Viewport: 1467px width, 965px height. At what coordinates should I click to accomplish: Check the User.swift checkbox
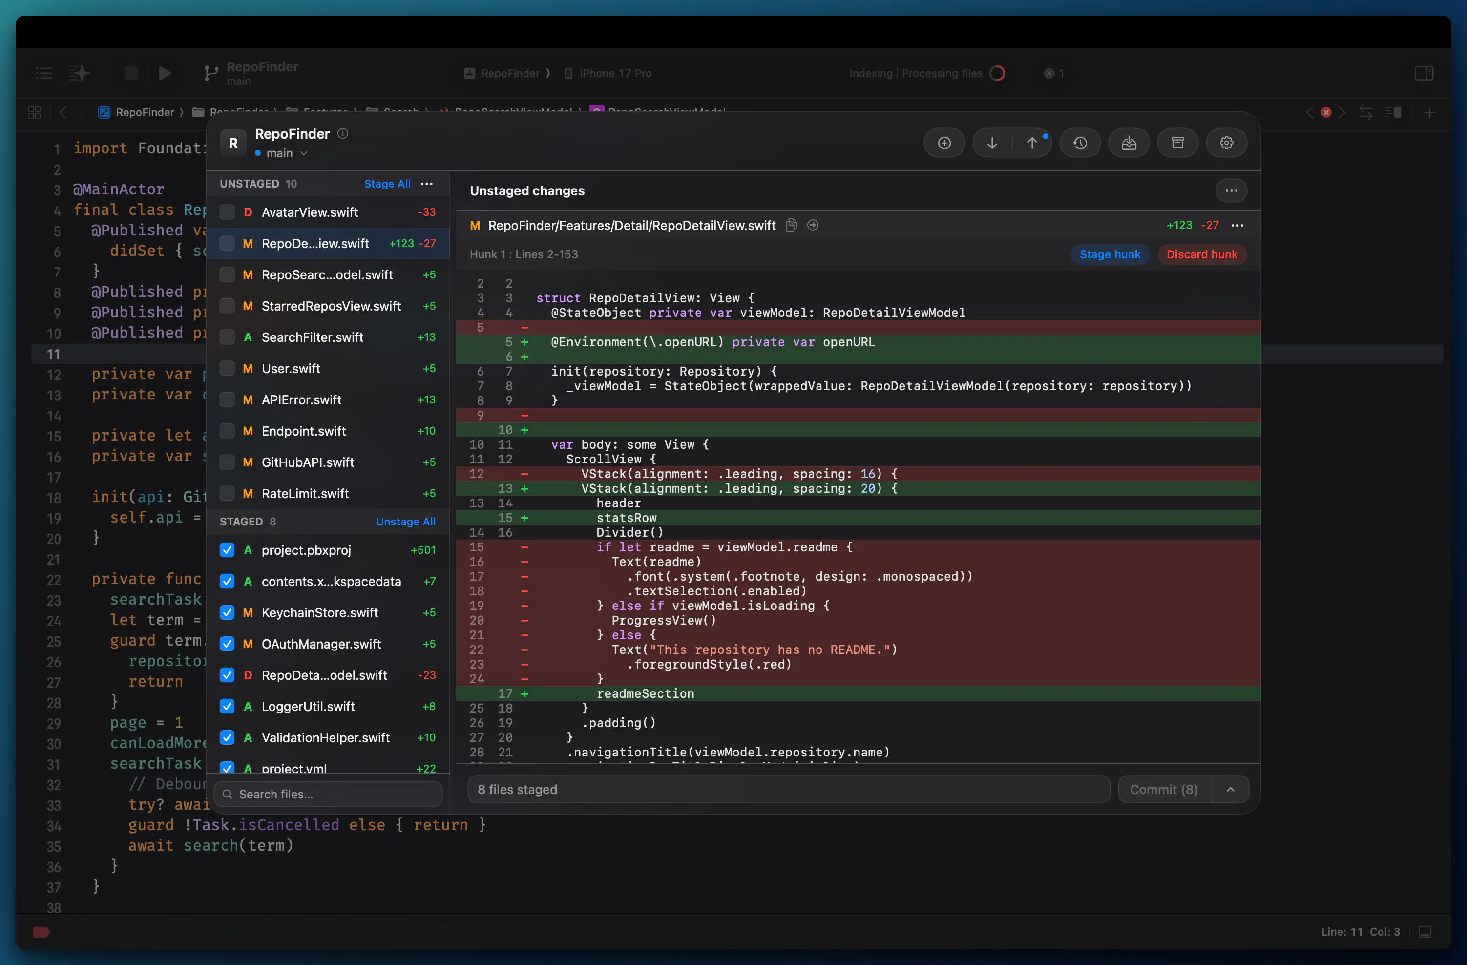(227, 369)
